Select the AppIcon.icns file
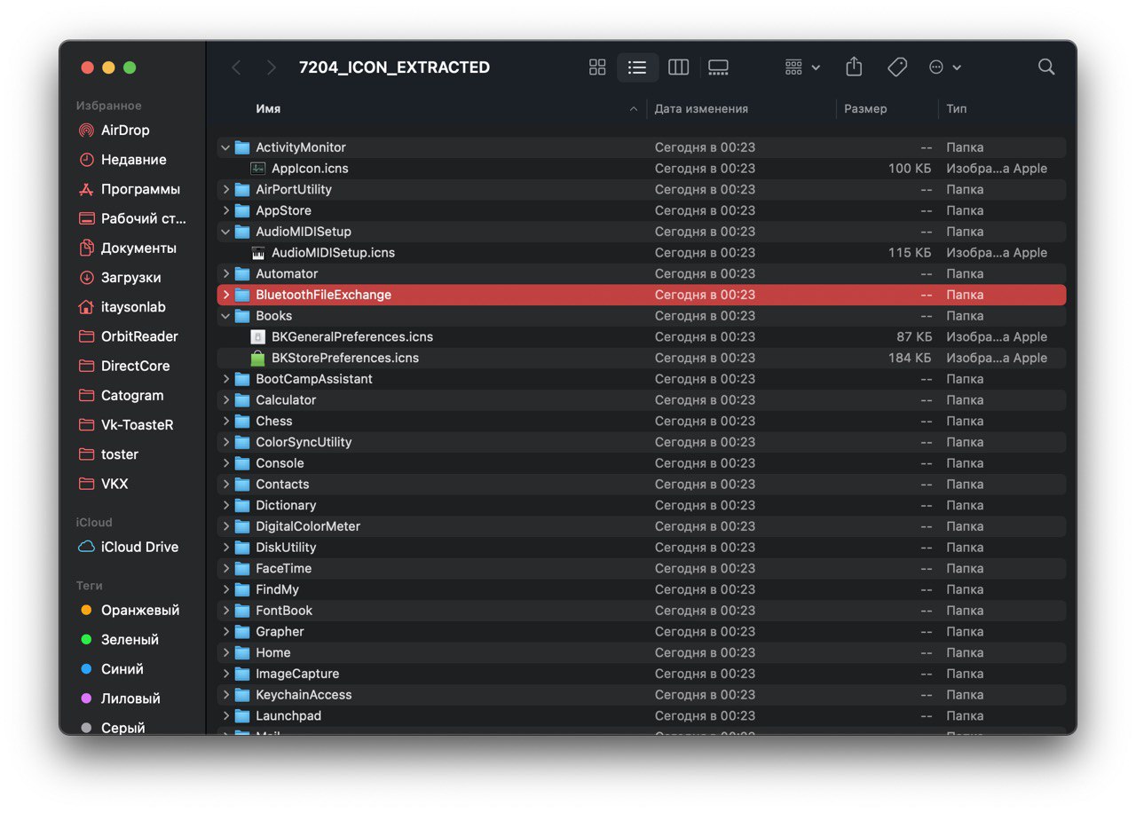The image size is (1136, 813). [x=642, y=169]
